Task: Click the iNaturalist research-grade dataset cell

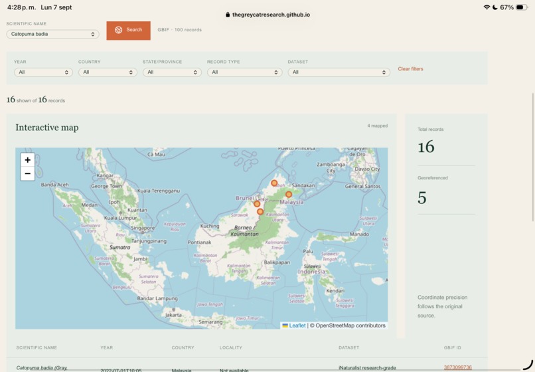Action: click(367, 368)
